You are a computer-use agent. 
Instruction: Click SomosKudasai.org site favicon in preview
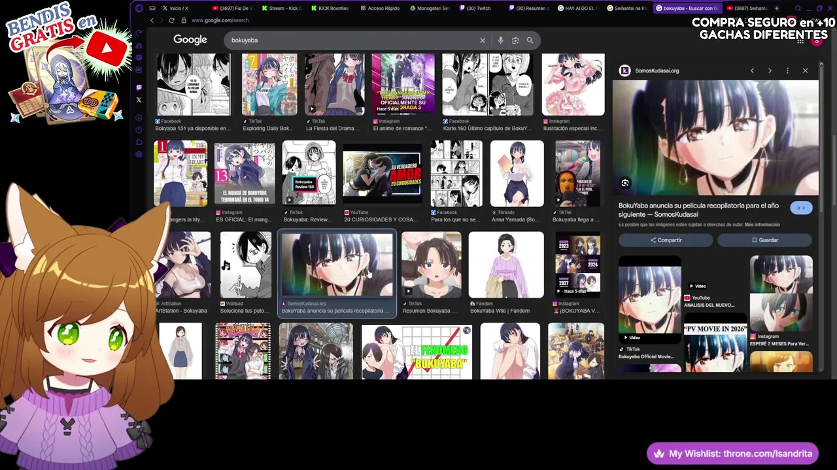(624, 70)
